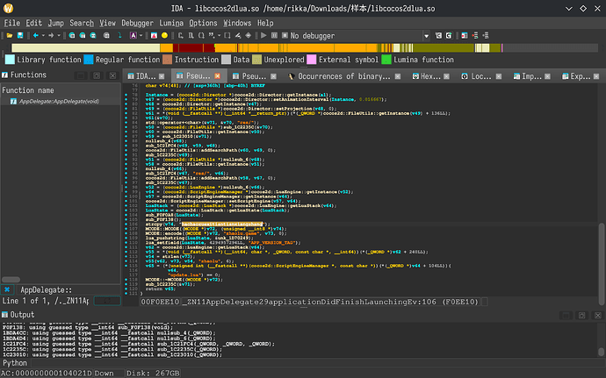Click the Python command input field
This screenshot has height=378, width=606.
[316, 363]
